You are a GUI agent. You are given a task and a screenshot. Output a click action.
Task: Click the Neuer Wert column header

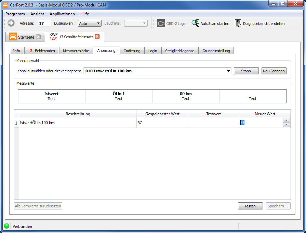pos(265,114)
